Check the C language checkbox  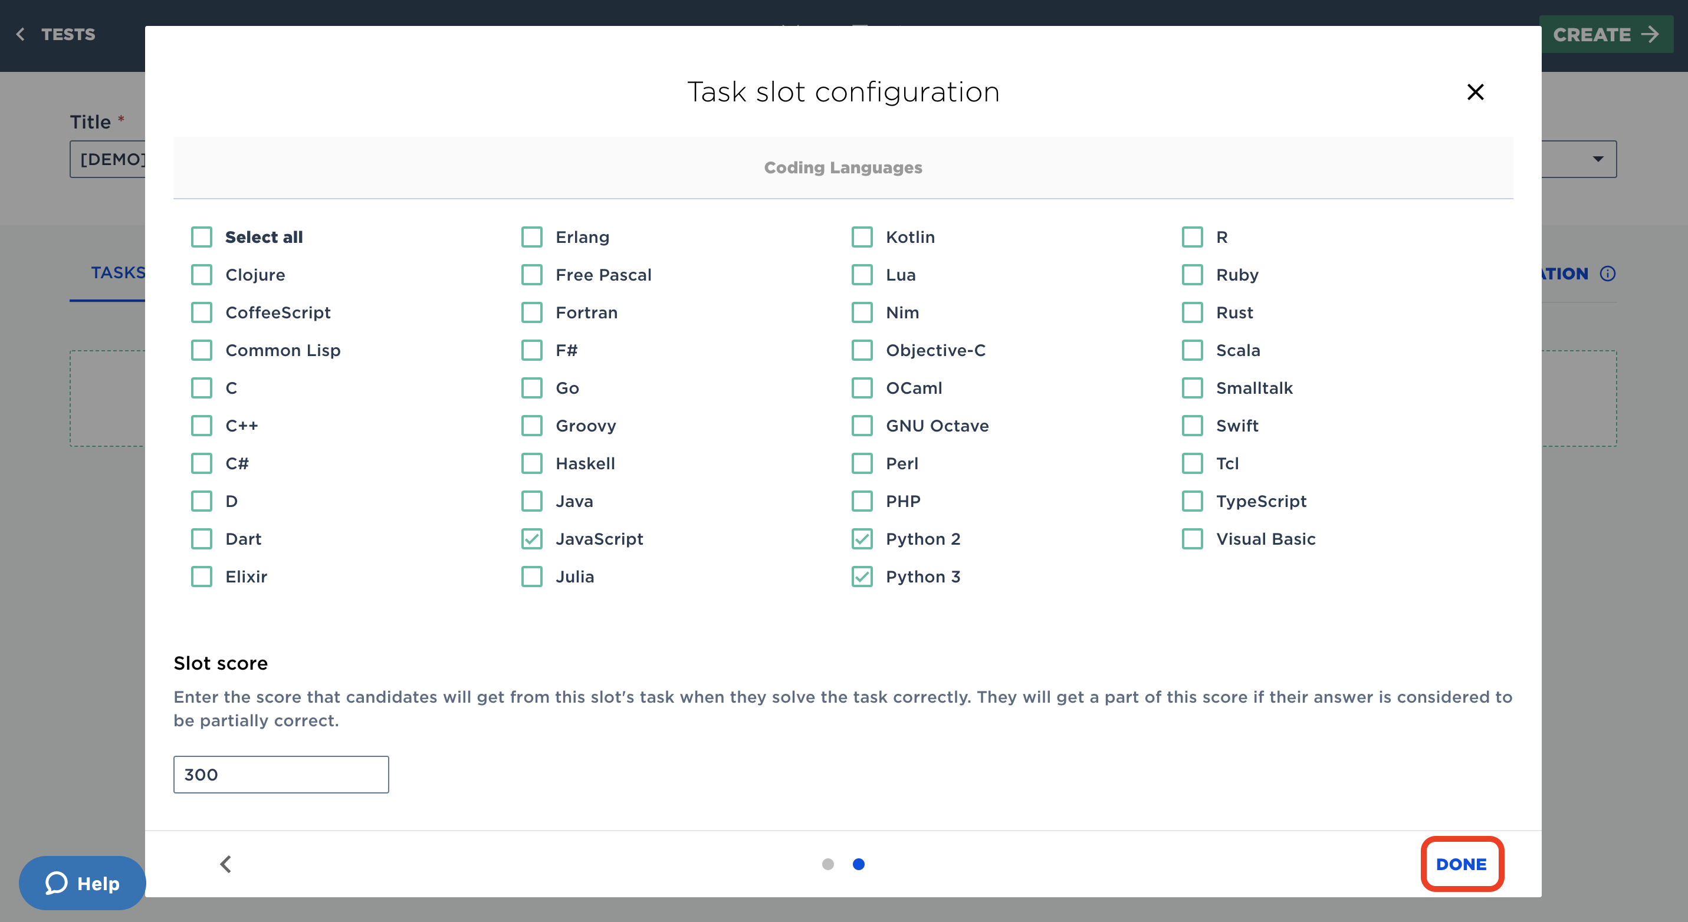[x=202, y=388]
